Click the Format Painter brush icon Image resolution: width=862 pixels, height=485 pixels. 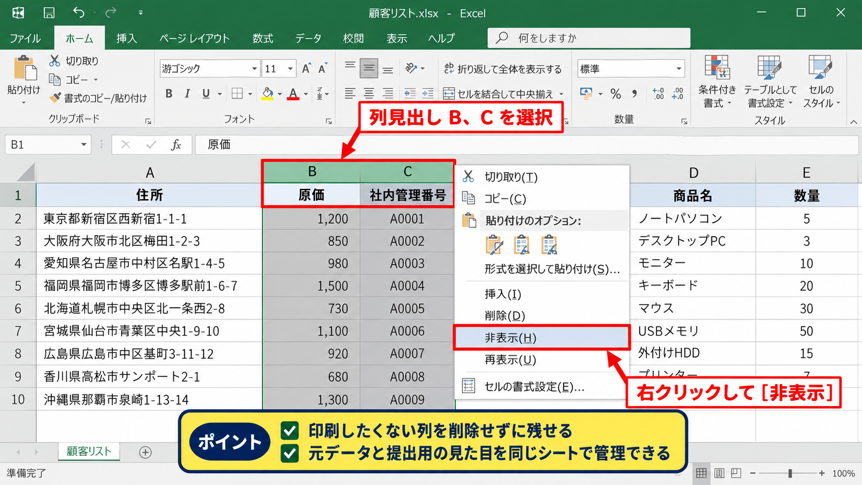[x=55, y=97]
